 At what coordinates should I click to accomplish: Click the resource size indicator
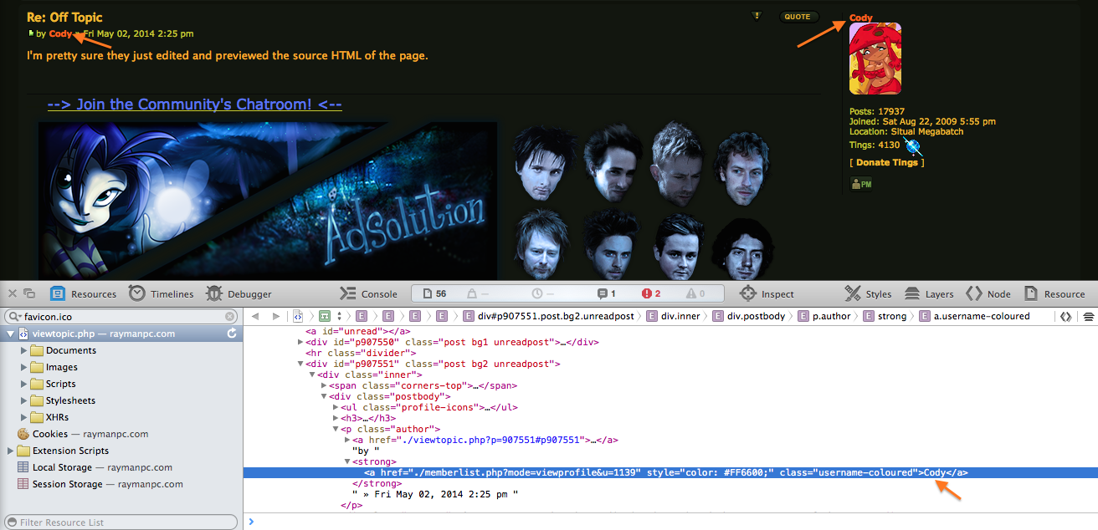[478, 293]
